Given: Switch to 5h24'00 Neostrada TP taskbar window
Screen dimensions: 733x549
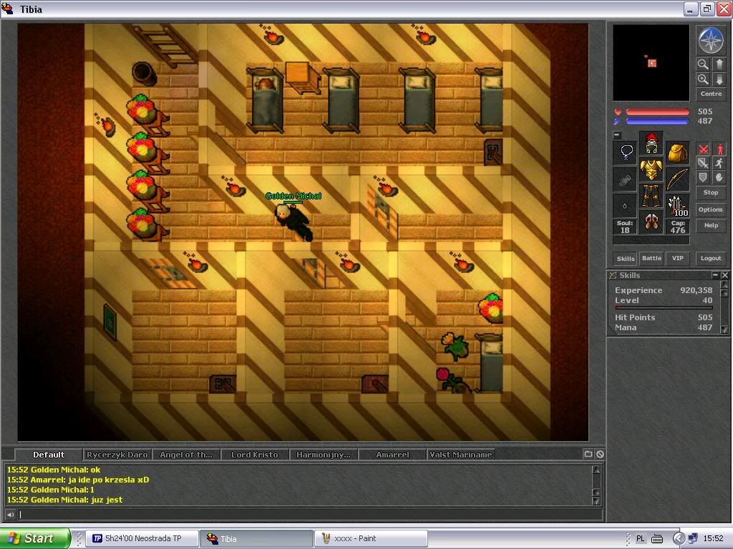Looking at the screenshot, I should pyautogui.click(x=142, y=538).
